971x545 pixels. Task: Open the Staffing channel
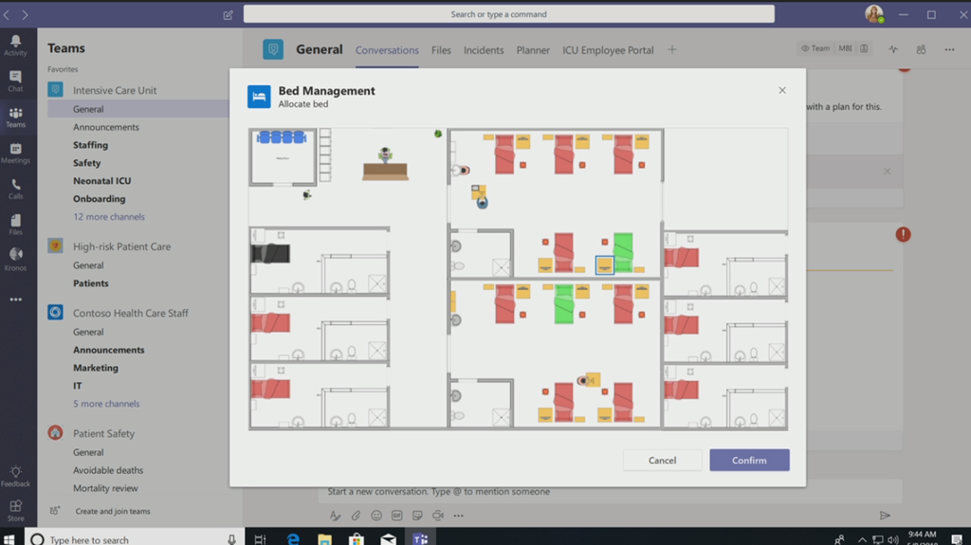[90, 145]
